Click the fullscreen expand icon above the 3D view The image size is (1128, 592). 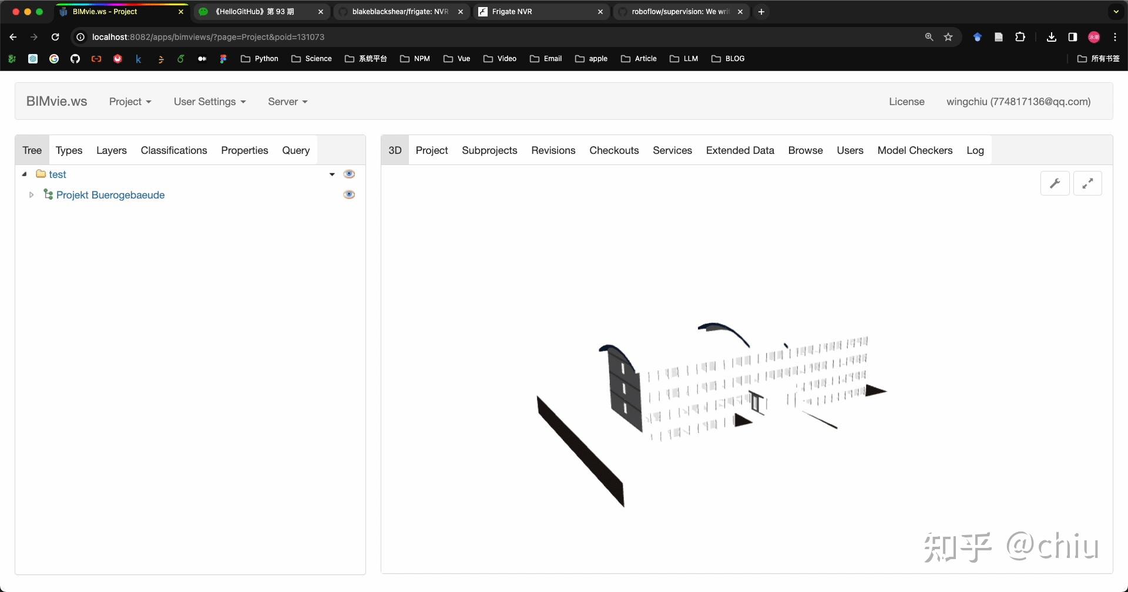point(1088,183)
